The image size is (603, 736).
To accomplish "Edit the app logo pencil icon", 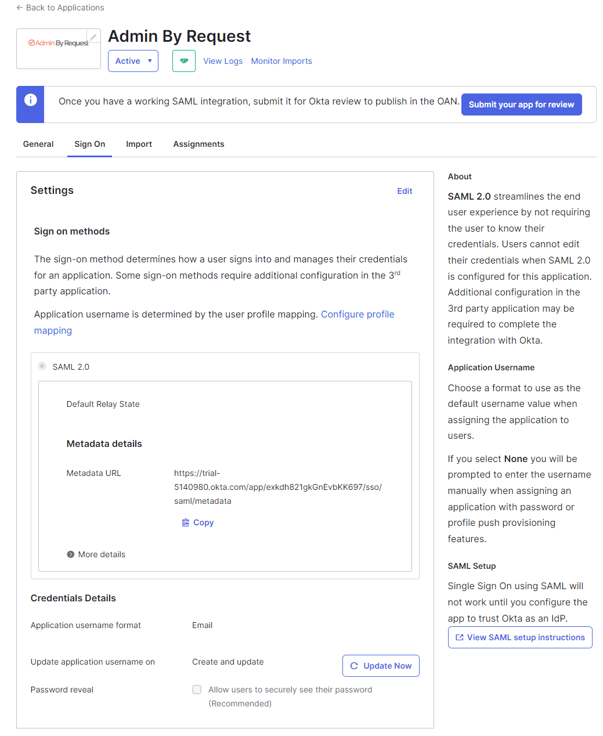I will (x=93, y=37).
